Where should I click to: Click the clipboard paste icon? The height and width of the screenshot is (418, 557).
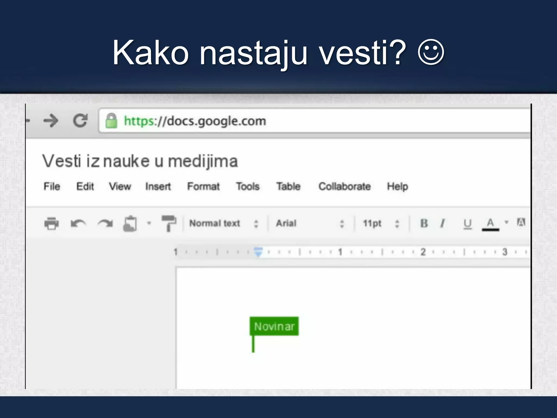coord(130,223)
